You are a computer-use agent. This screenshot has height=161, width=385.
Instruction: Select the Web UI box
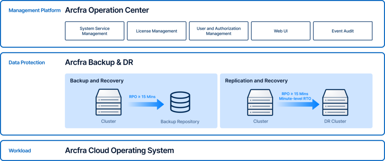[280, 31]
